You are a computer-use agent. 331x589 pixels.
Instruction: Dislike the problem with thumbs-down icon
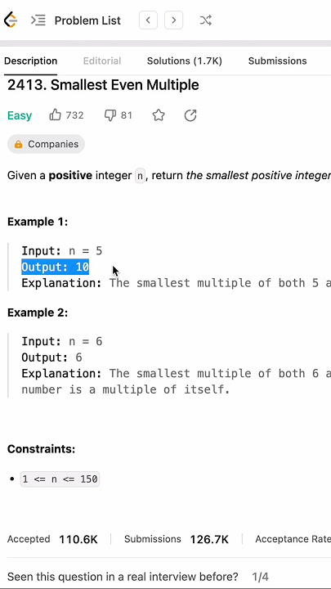(x=110, y=115)
